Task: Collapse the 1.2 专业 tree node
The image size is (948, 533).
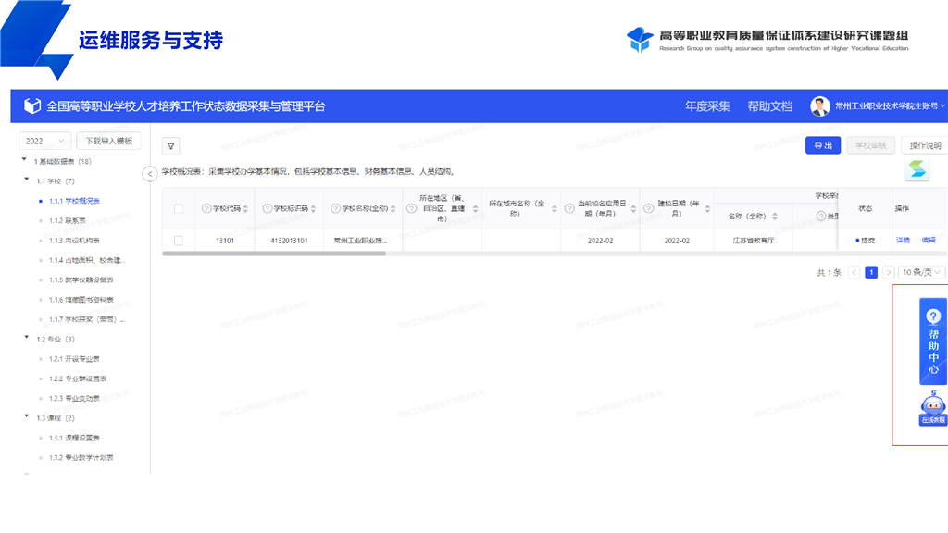Action: click(26, 339)
